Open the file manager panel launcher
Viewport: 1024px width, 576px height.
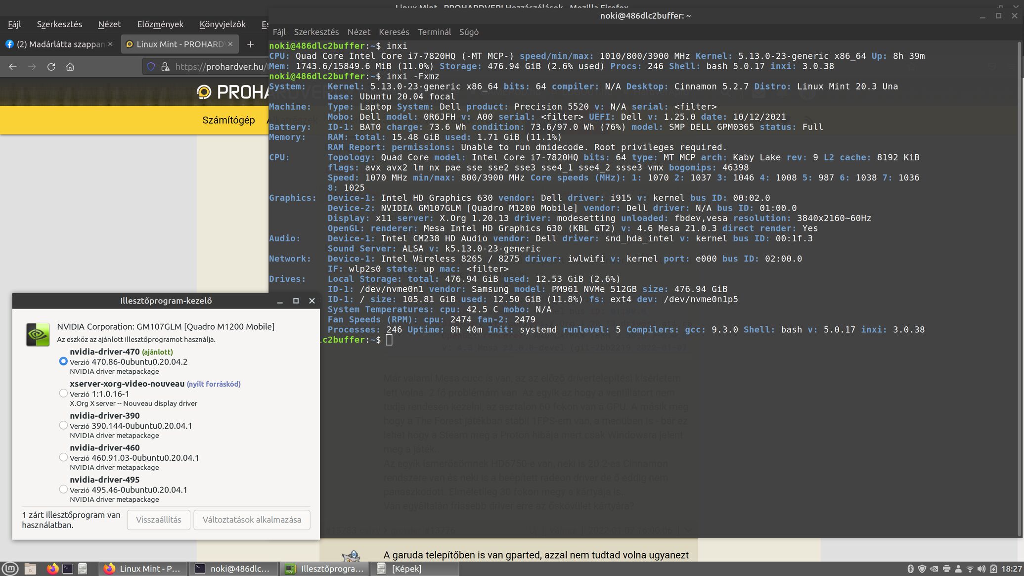pyautogui.click(x=83, y=569)
